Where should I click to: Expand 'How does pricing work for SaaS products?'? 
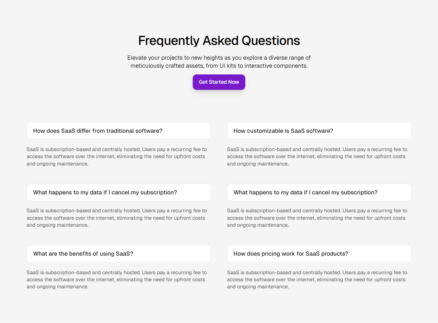319,254
